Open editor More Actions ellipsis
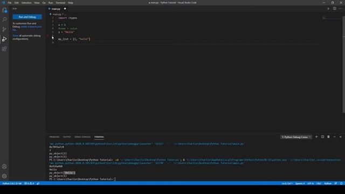The width and height of the screenshot is (345, 194). [x=340, y=9]
